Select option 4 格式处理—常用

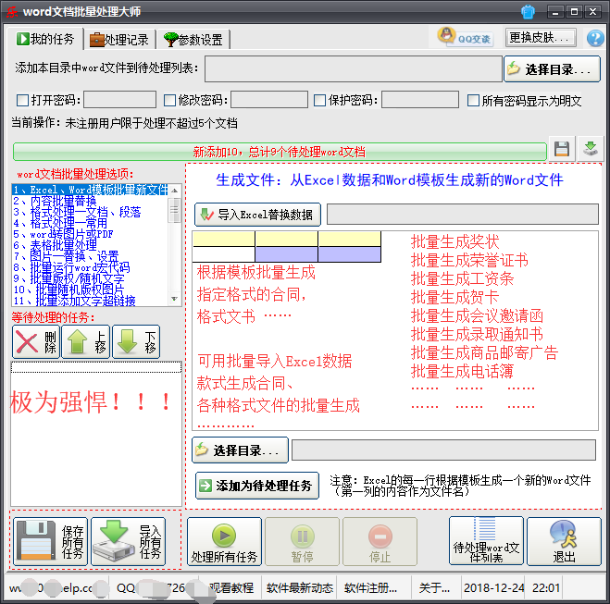(90, 223)
